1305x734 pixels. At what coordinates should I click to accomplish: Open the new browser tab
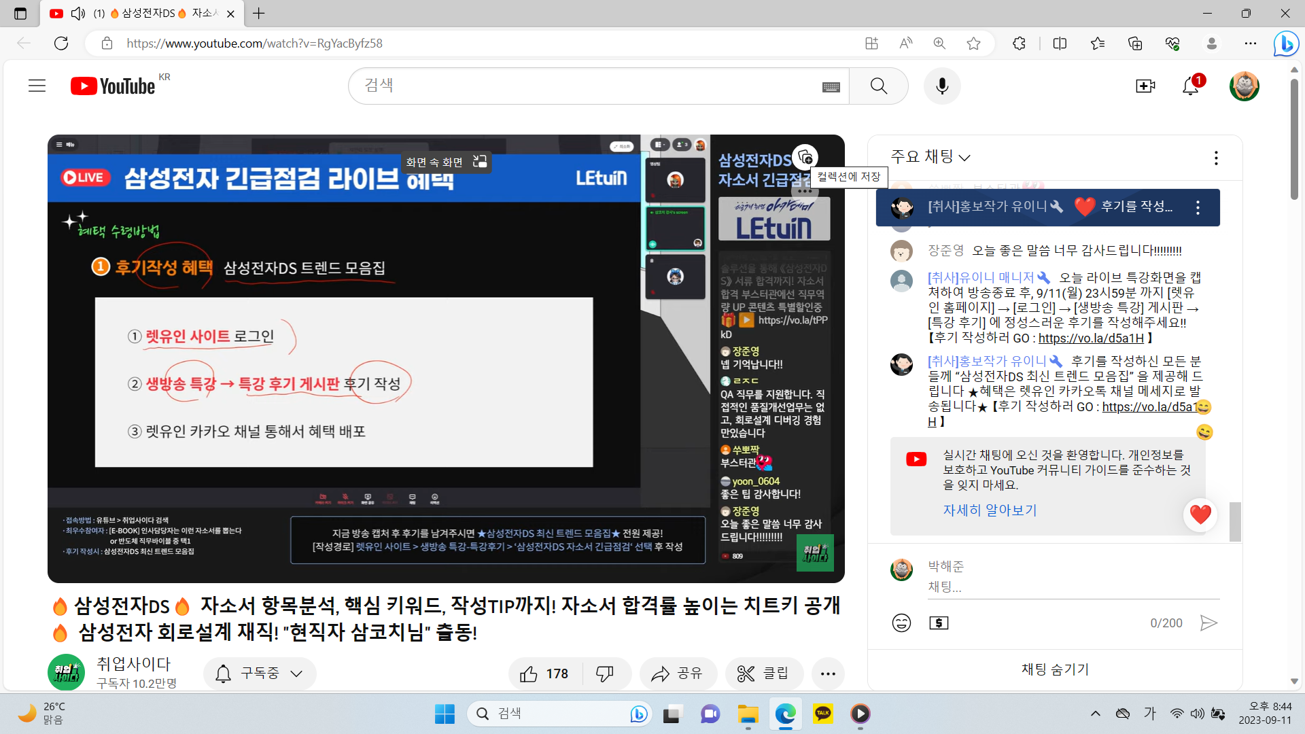(x=259, y=14)
